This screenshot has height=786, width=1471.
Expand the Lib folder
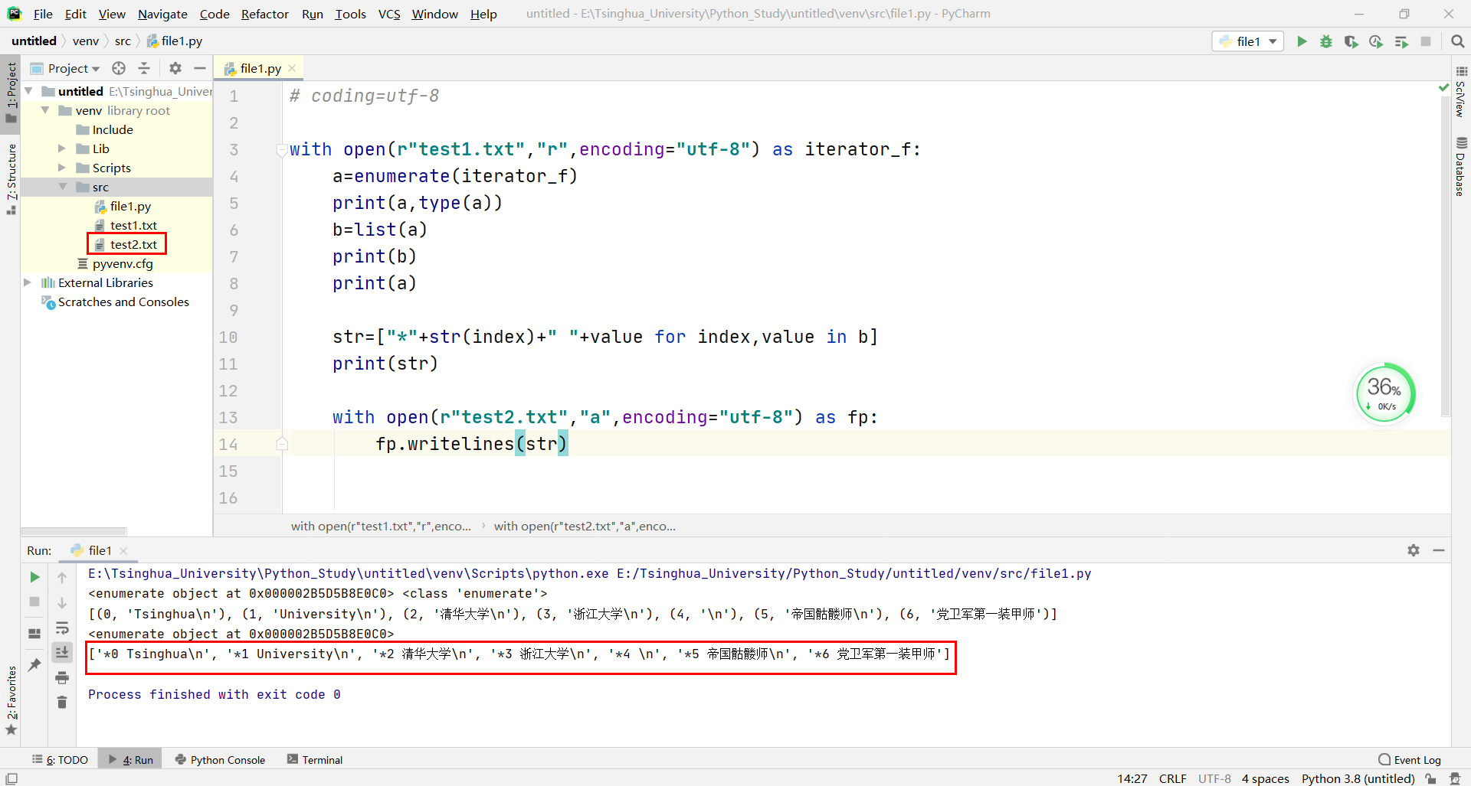(x=62, y=148)
